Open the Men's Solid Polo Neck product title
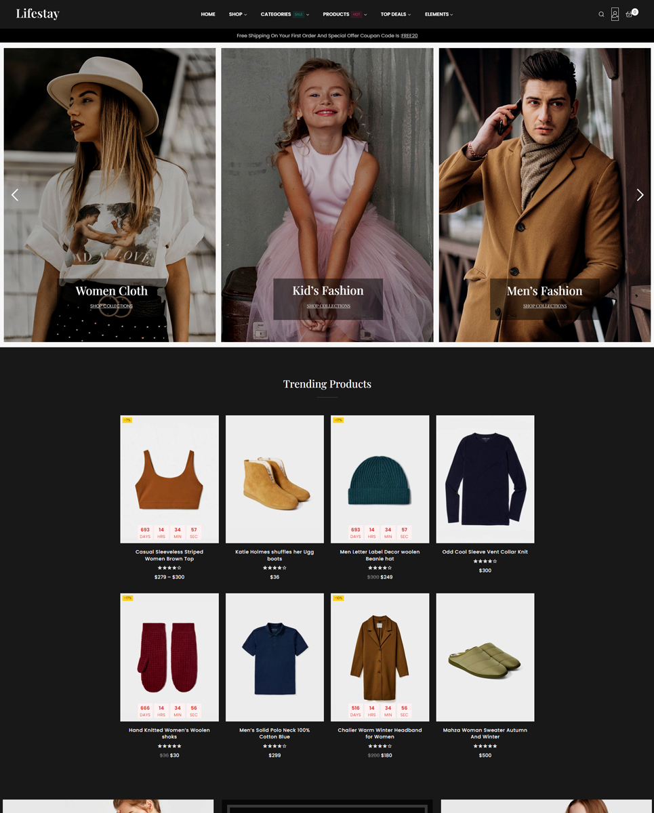The width and height of the screenshot is (654, 813). (x=274, y=733)
